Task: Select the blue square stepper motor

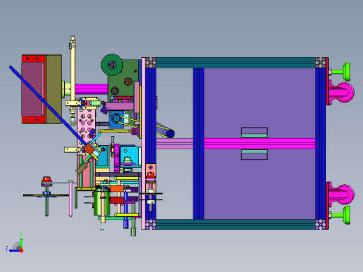Action: click(x=117, y=119)
